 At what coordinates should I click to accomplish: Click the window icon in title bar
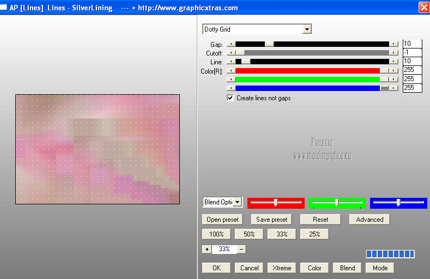pyautogui.click(x=3, y=7)
